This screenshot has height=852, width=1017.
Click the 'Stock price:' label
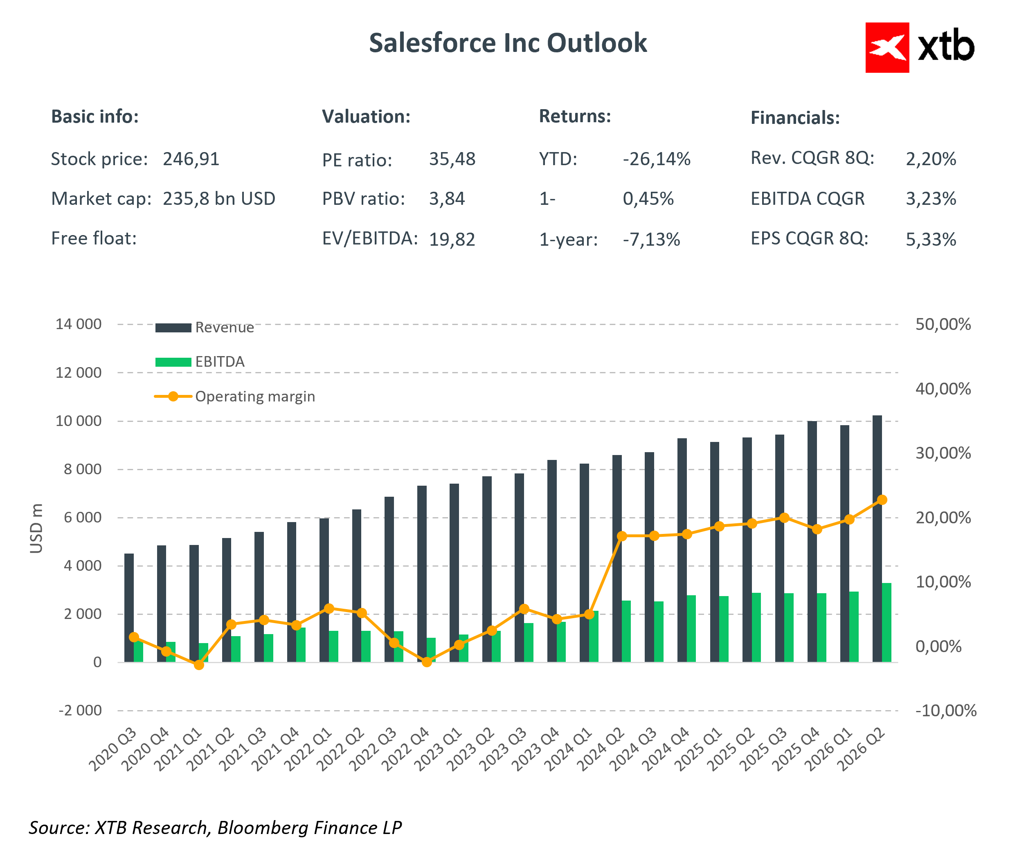[99, 159]
